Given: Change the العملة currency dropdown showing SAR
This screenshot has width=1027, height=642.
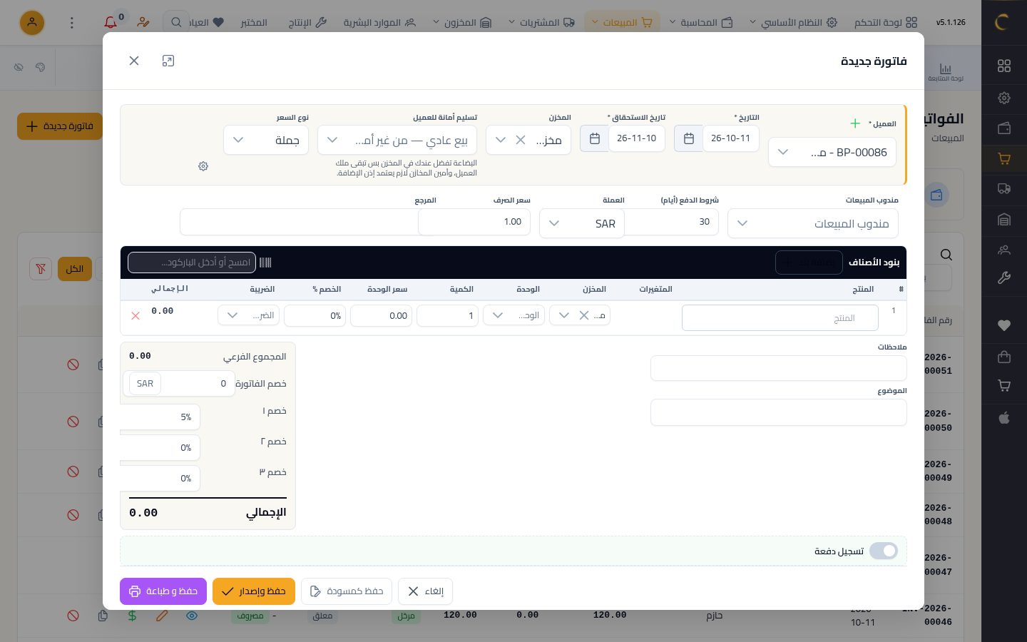Looking at the screenshot, I should click(582, 223).
